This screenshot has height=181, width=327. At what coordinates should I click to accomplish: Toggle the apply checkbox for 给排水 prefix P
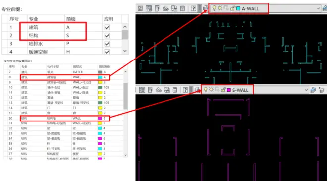tap(107, 44)
